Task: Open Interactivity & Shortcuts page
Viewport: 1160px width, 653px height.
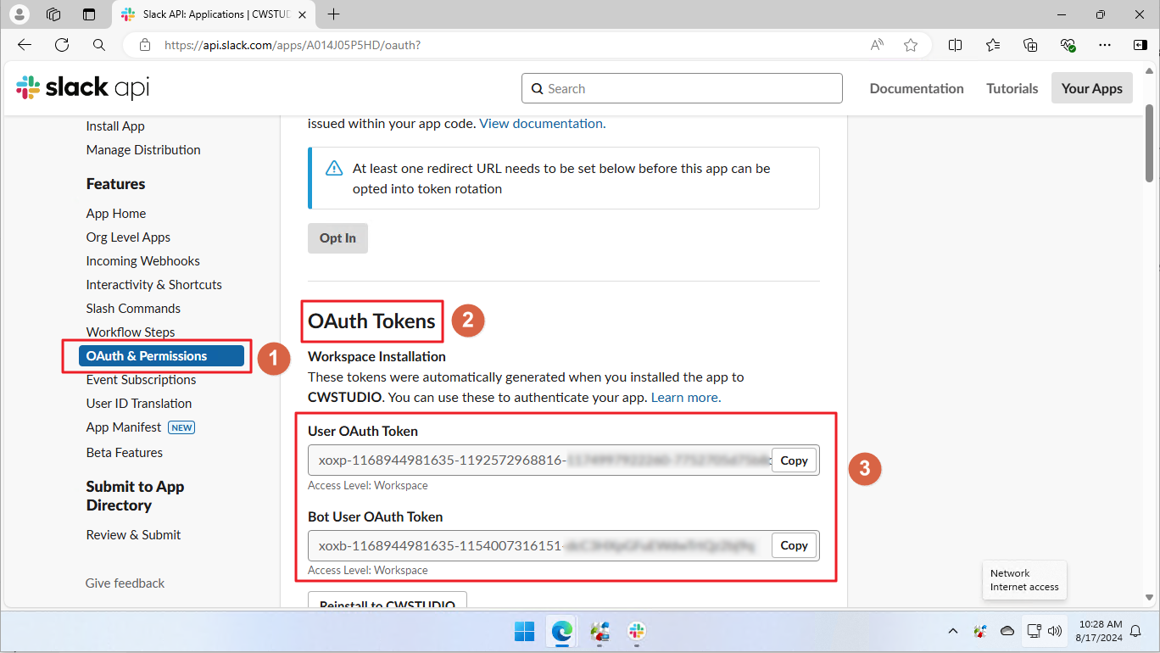Action: pyautogui.click(x=153, y=285)
